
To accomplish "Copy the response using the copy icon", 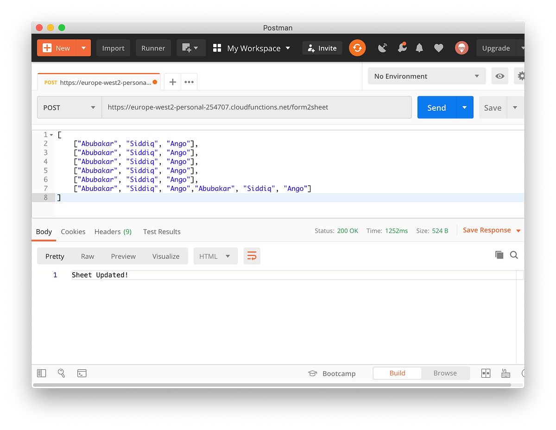I will pos(499,254).
